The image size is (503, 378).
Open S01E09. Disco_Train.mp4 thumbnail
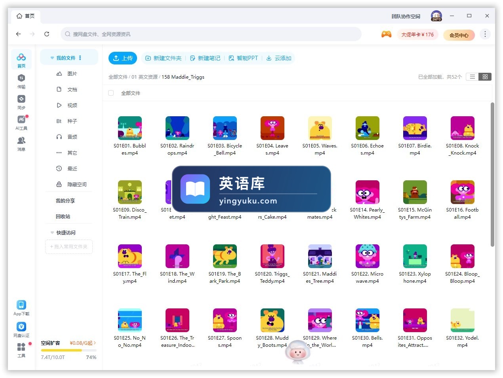click(x=130, y=192)
